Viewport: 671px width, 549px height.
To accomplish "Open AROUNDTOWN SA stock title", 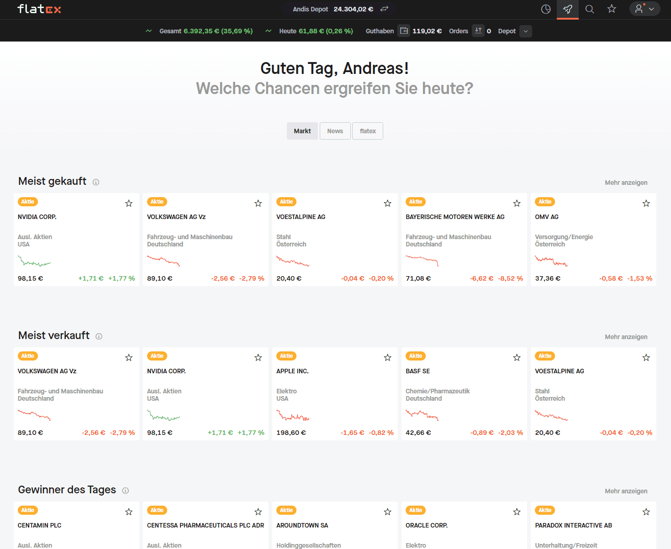I will (x=302, y=525).
